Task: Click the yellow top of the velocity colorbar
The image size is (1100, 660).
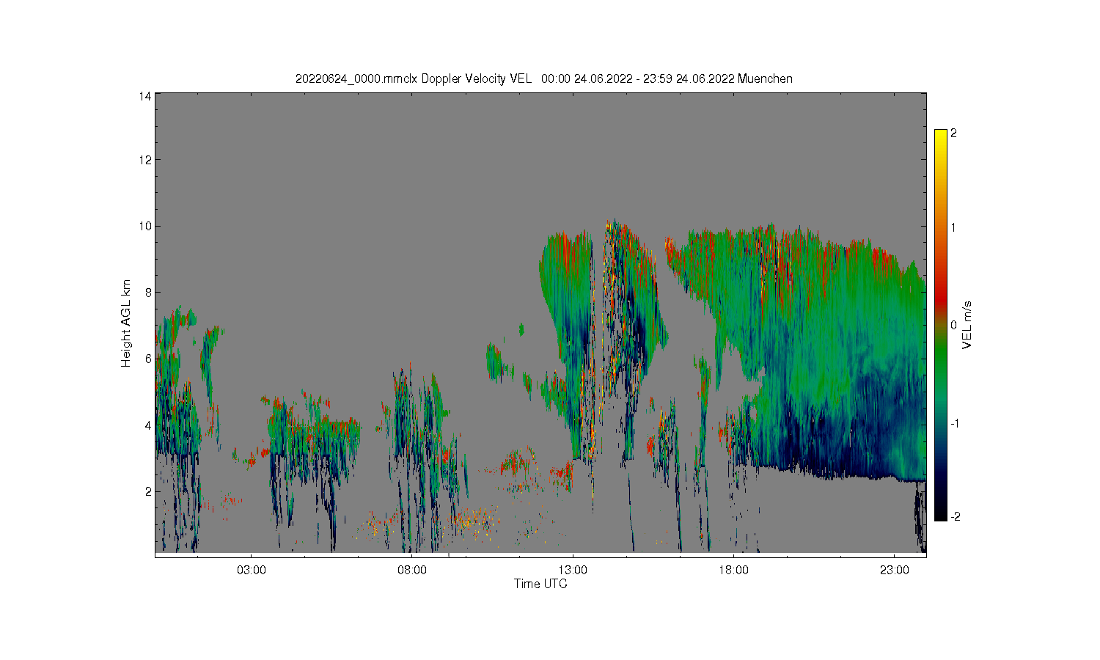Action: tap(940, 136)
